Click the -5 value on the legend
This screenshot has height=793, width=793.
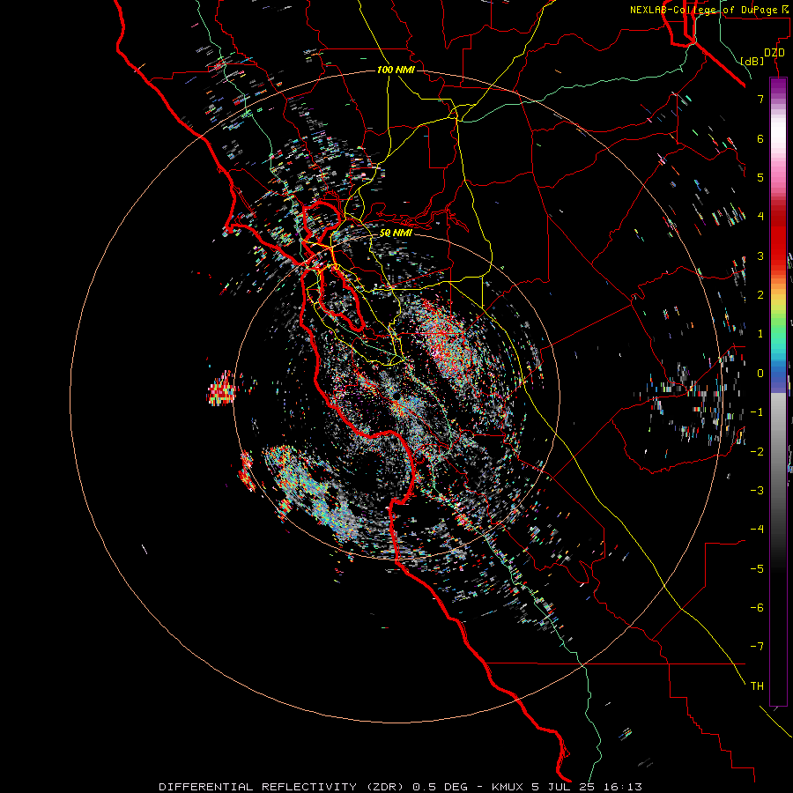[x=757, y=569]
